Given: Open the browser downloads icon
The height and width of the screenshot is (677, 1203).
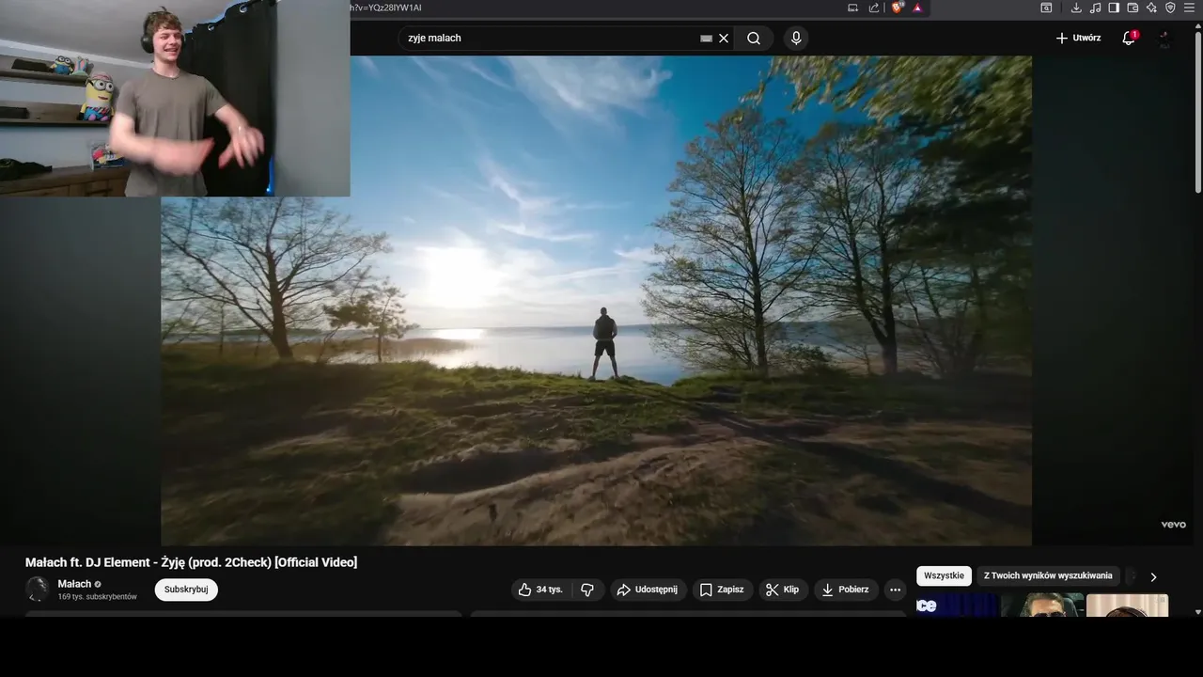Looking at the screenshot, I should pos(1076,8).
